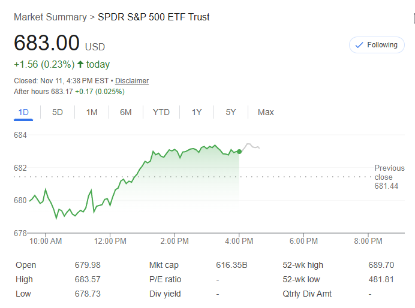Image resolution: width=415 pixels, height=308 pixels.
Task: Switch chart to the 6M range
Action: (x=125, y=112)
